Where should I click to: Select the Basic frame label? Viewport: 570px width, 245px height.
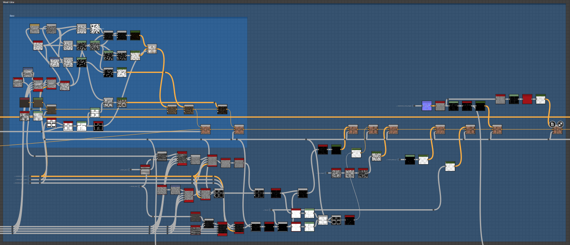point(12,16)
